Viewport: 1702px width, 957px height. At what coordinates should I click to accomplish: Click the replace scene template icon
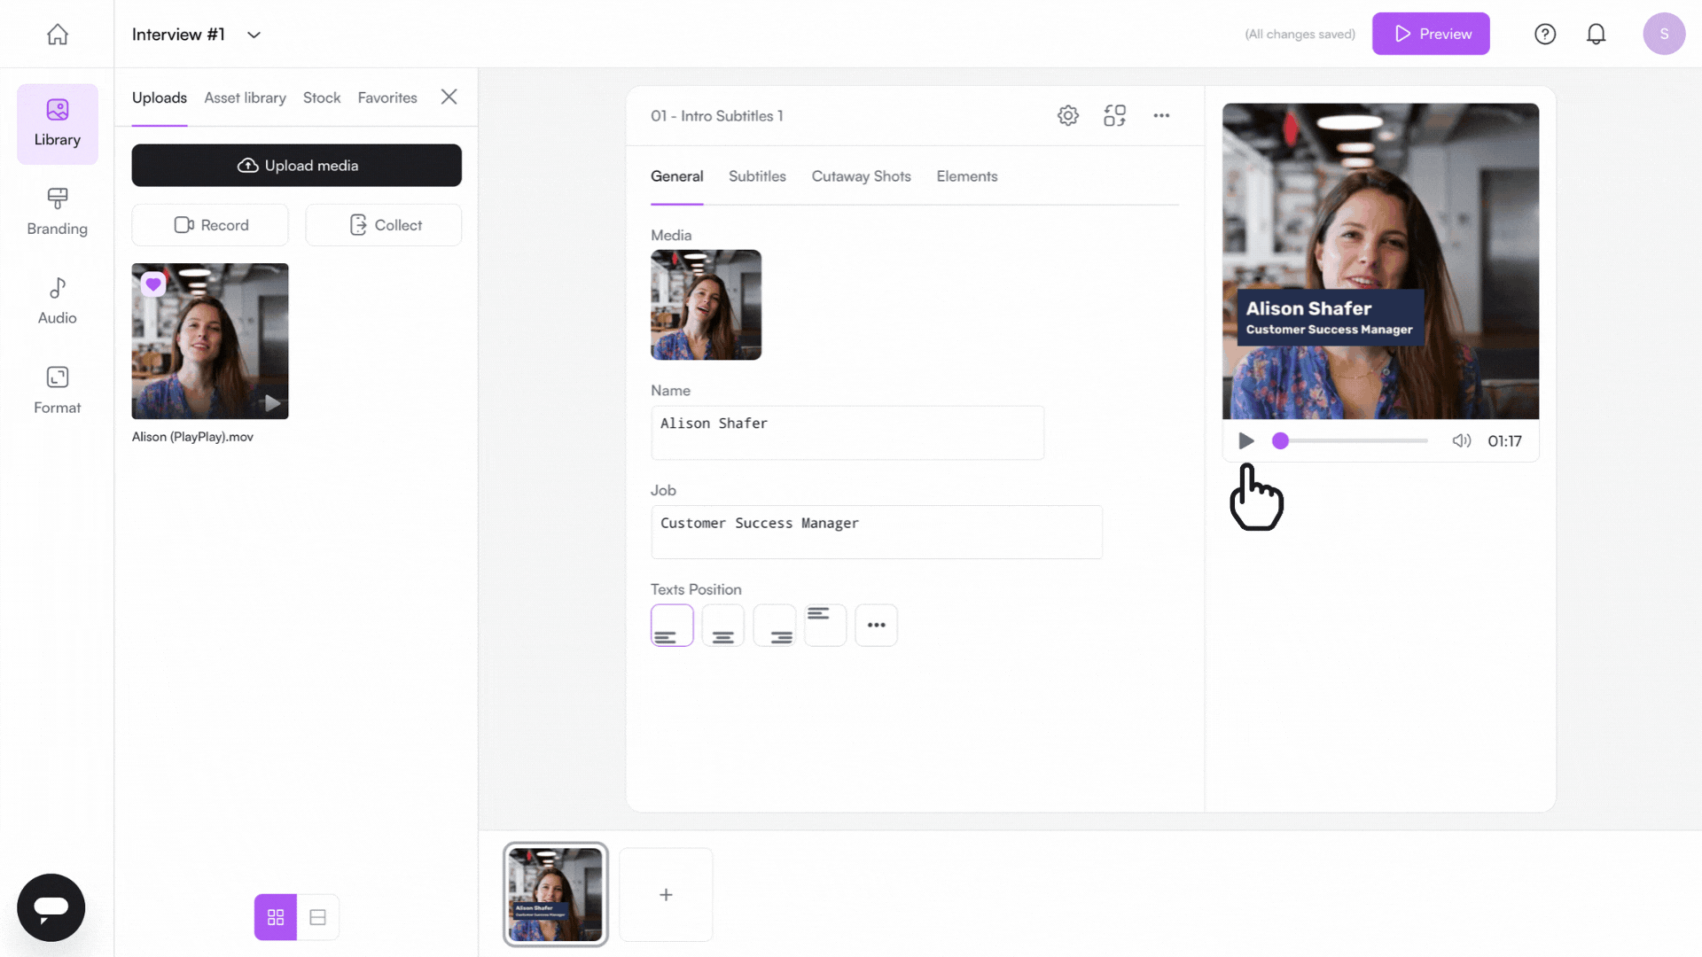tap(1114, 115)
